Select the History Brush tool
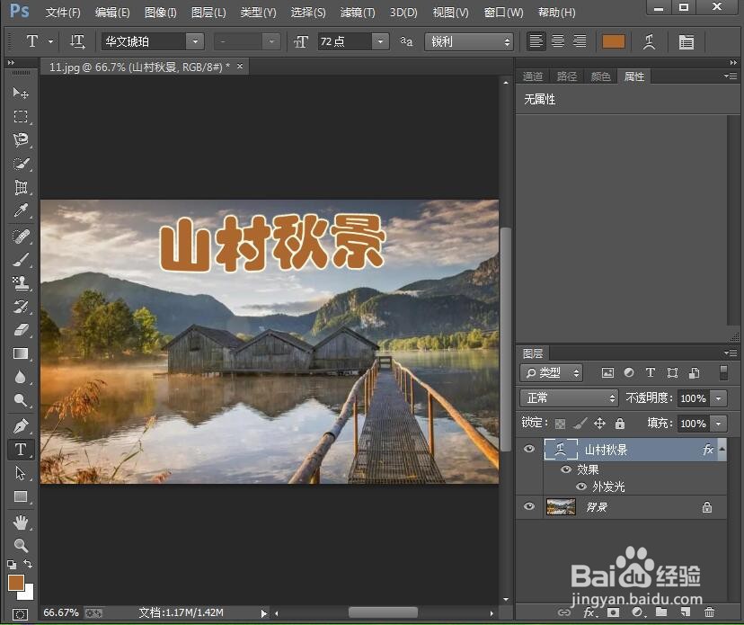744x625 pixels. (21, 307)
